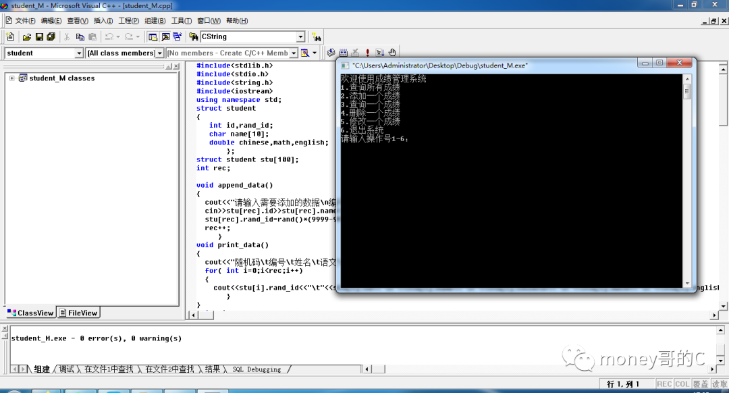Screen dimensions: 729x393
Task: Click the Compile toolbar icon
Action: (x=331, y=53)
